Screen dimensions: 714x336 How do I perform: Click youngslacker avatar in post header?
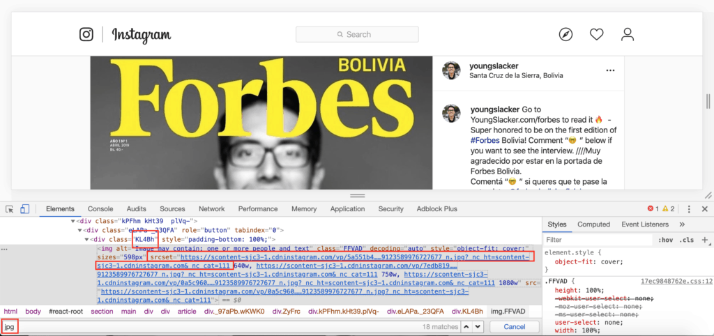tap(451, 70)
